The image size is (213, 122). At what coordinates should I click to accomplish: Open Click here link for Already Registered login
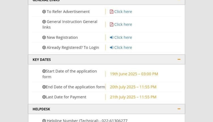point(123,48)
